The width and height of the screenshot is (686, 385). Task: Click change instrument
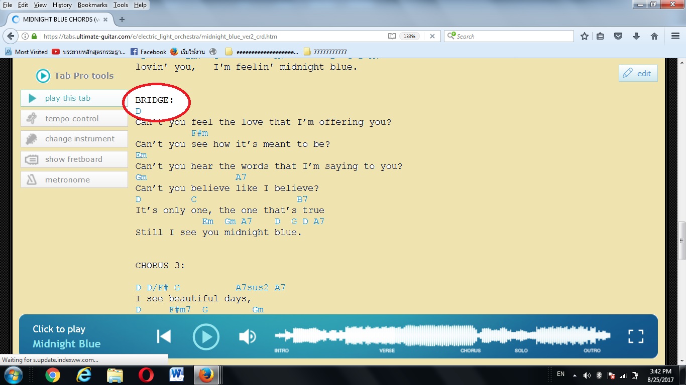[74, 139]
